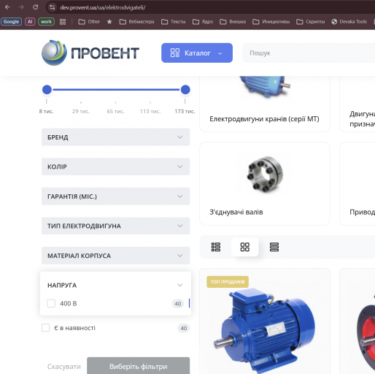Click the 65 тис. slider label
Screen dimensions: 375x374
coord(115,111)
